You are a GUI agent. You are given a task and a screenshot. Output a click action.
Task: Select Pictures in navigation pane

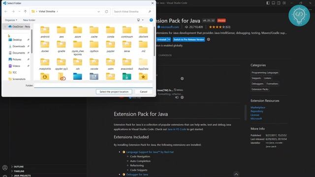point(17,59)
